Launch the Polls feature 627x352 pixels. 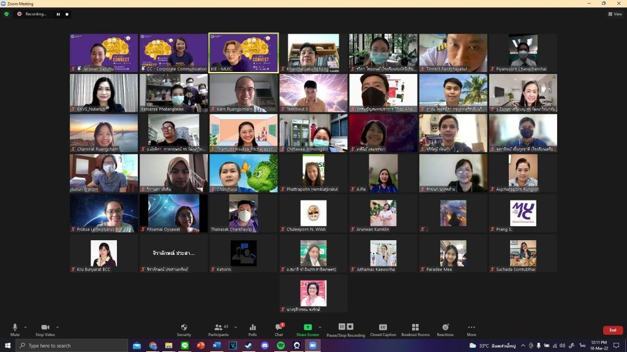252,329
